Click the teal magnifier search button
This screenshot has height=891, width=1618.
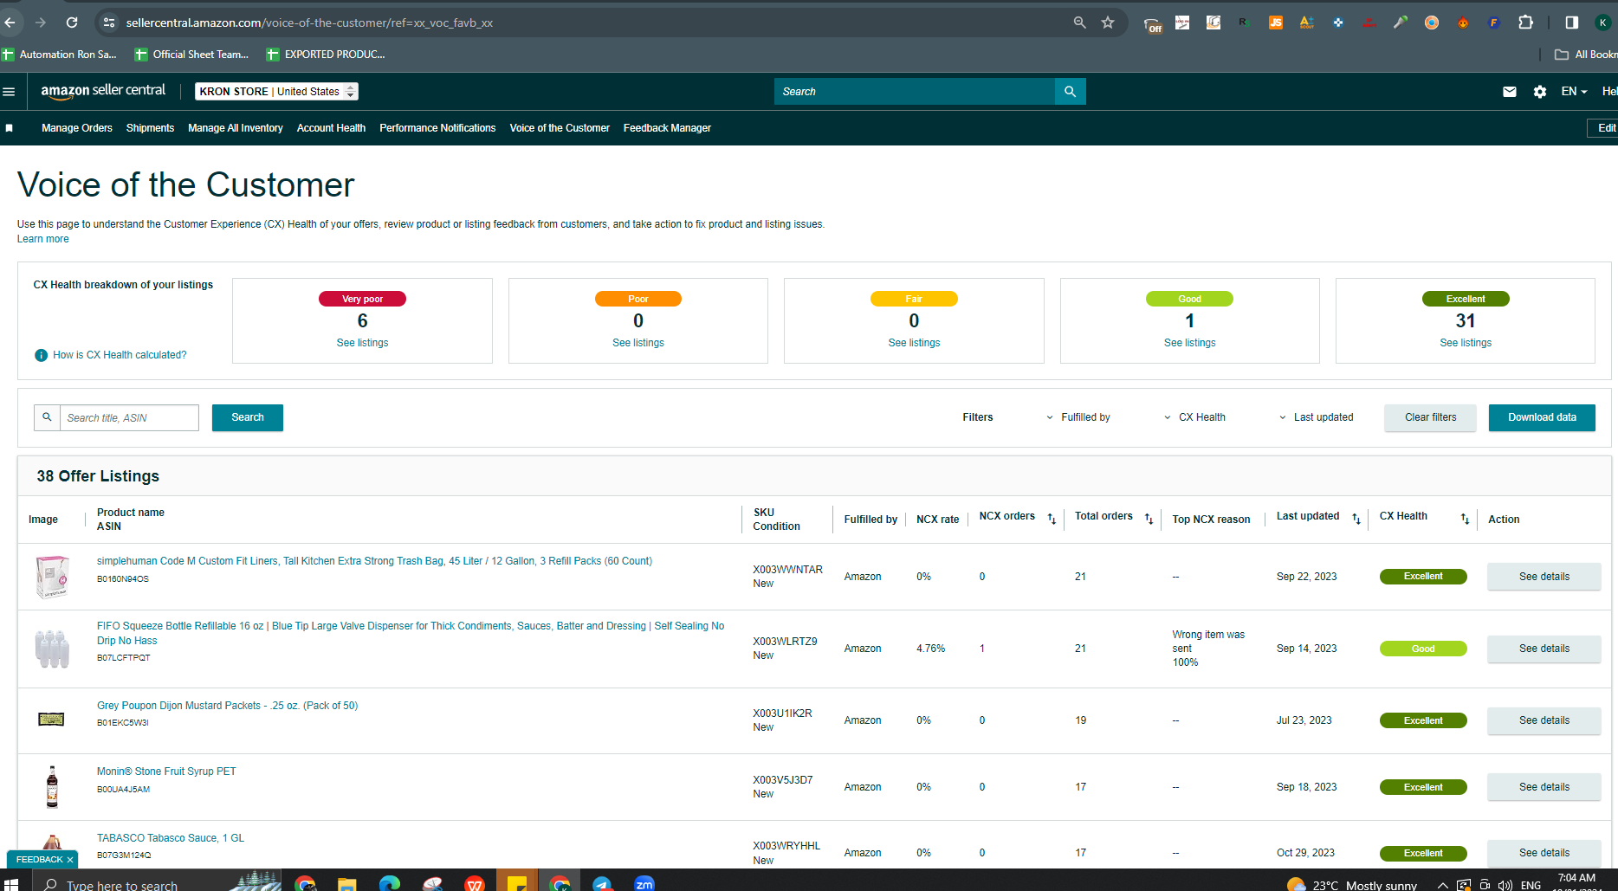click(x=1070, y=92)
